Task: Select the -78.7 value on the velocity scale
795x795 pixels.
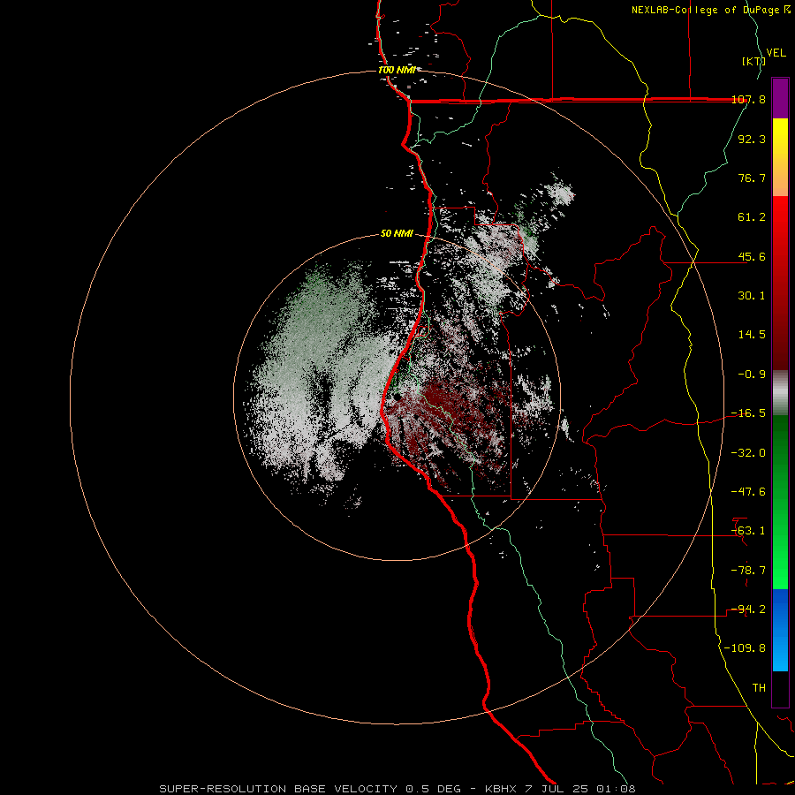Action: 748,571
